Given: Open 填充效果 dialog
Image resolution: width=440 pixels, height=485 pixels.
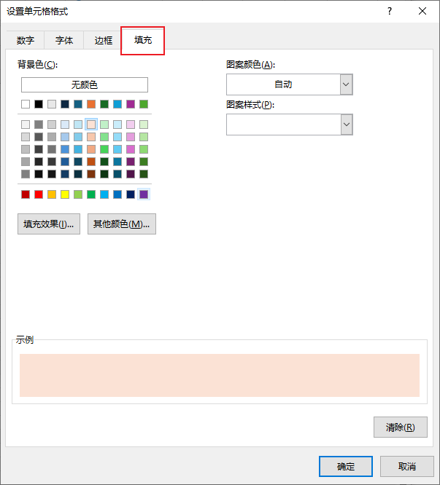Looking at the screenshot, I should (x=49, y=224).
